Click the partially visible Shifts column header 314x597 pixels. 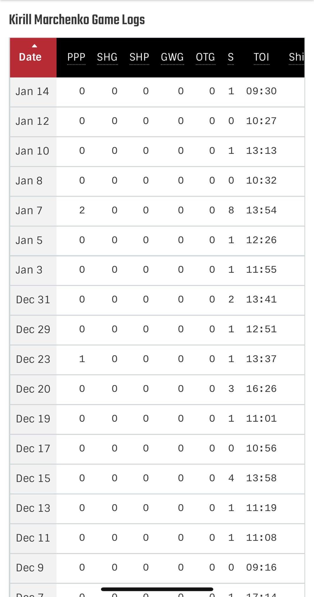point(296,57)
